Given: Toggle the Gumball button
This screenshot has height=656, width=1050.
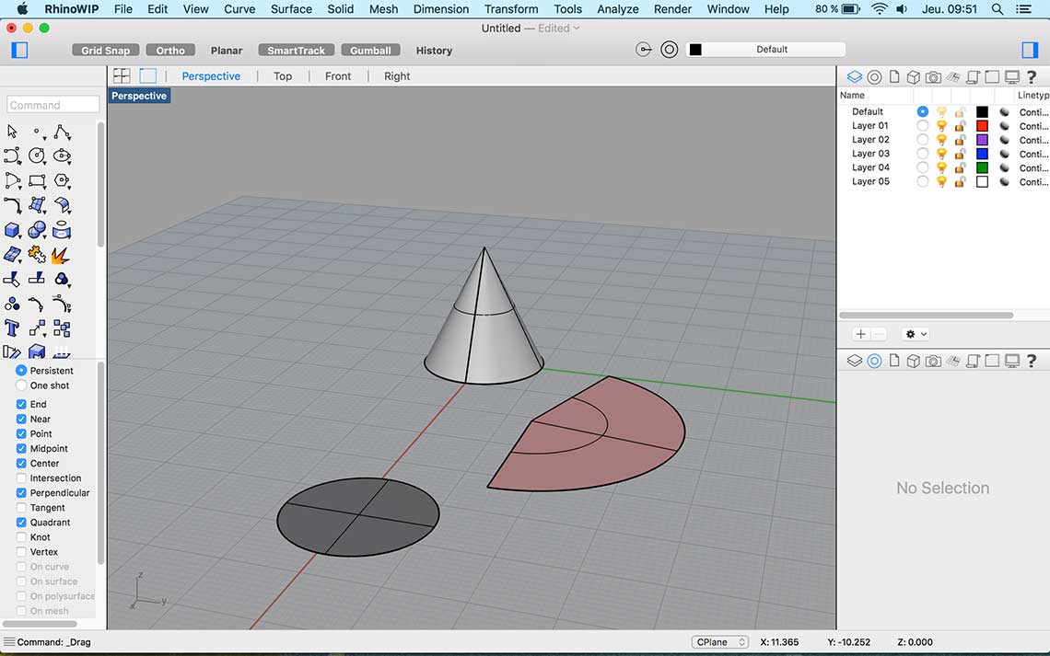Looking at the screenshot, I should pyautogui.click(x=370, y=51).
